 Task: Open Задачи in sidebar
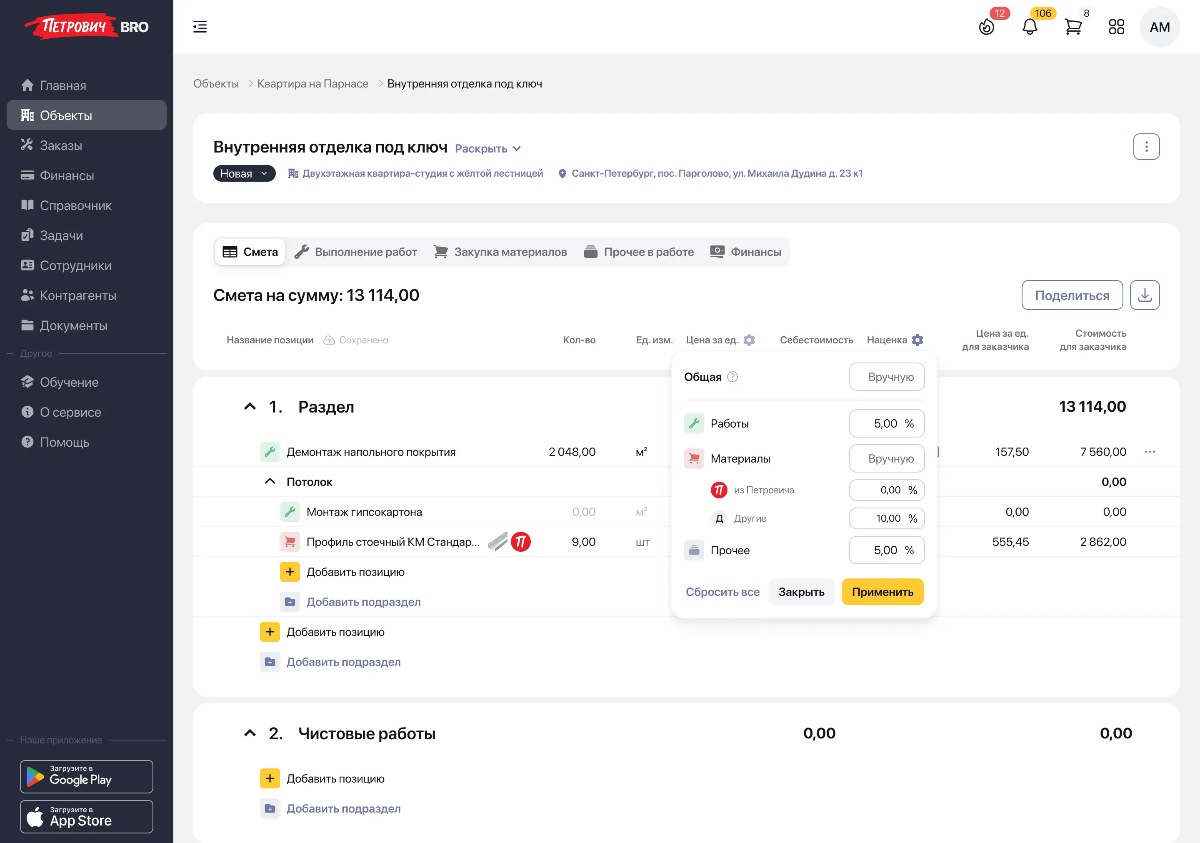tap(87, 236)
